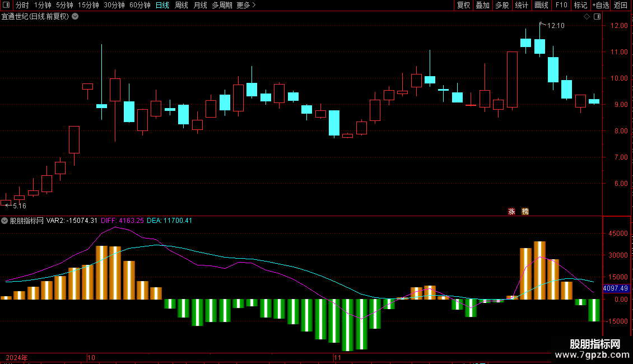Click the 涨 marker on the chart

coord(511,212)
